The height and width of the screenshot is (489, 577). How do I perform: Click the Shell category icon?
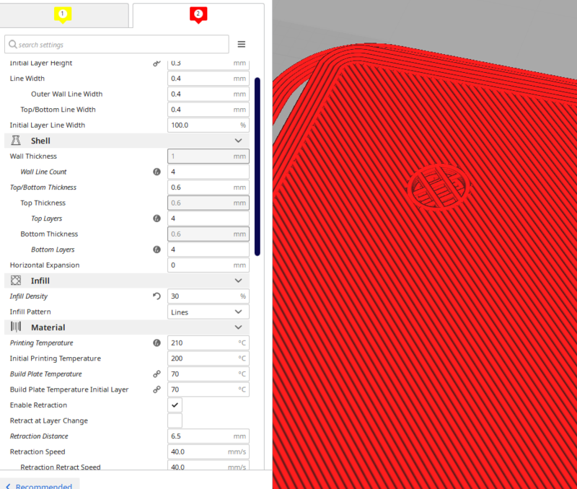[x=16, y=141]
